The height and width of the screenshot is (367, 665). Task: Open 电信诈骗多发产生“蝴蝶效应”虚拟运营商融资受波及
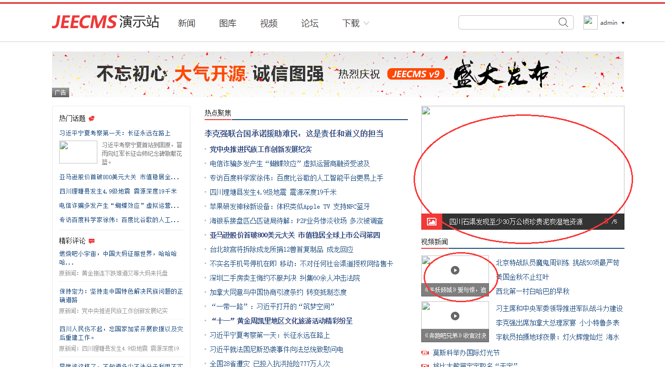pyautogui.click(x=290, y=163)
